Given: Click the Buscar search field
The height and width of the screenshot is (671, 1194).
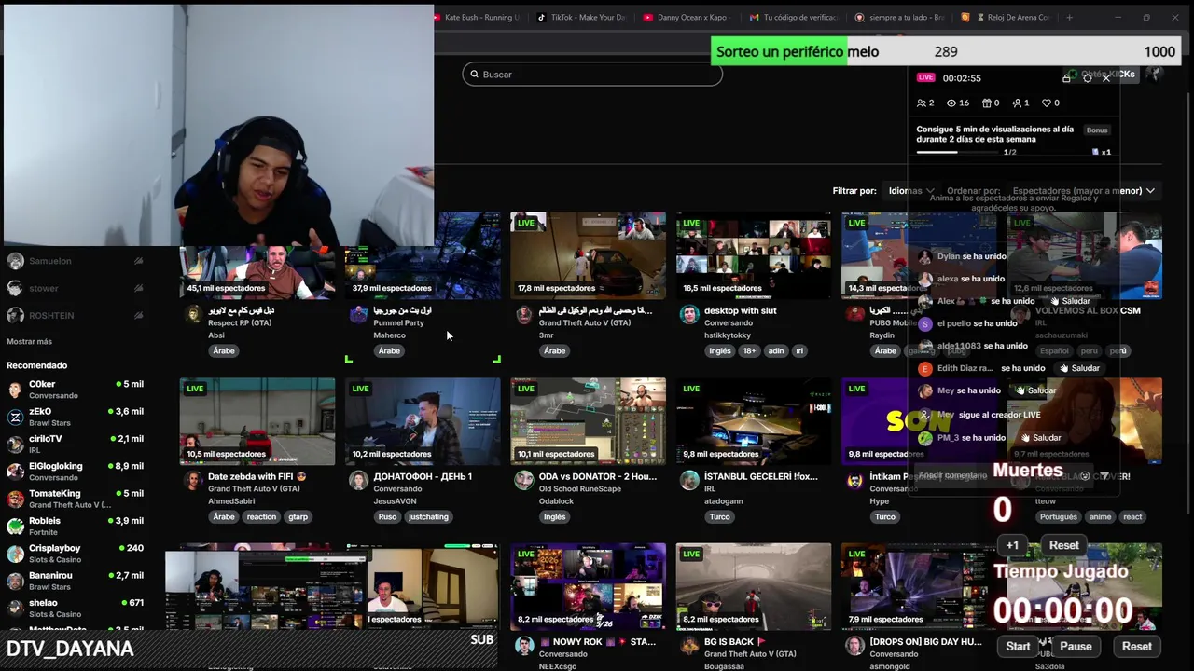Looking at the screenshot, I should pyautogui.click(x=592, y=75).
